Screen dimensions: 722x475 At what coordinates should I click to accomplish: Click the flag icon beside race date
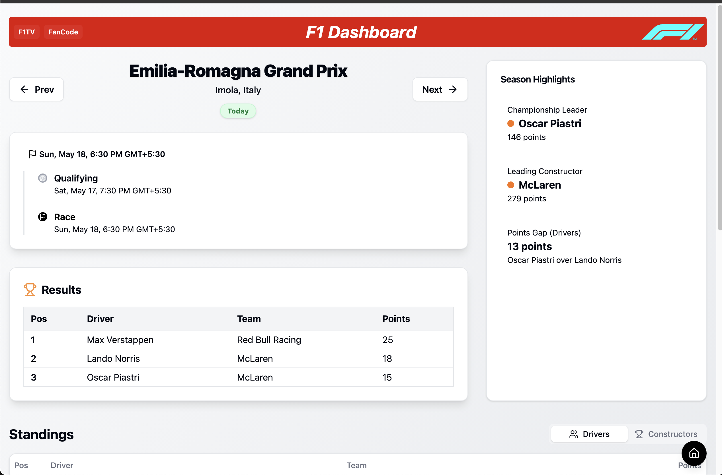coord(32,154)
